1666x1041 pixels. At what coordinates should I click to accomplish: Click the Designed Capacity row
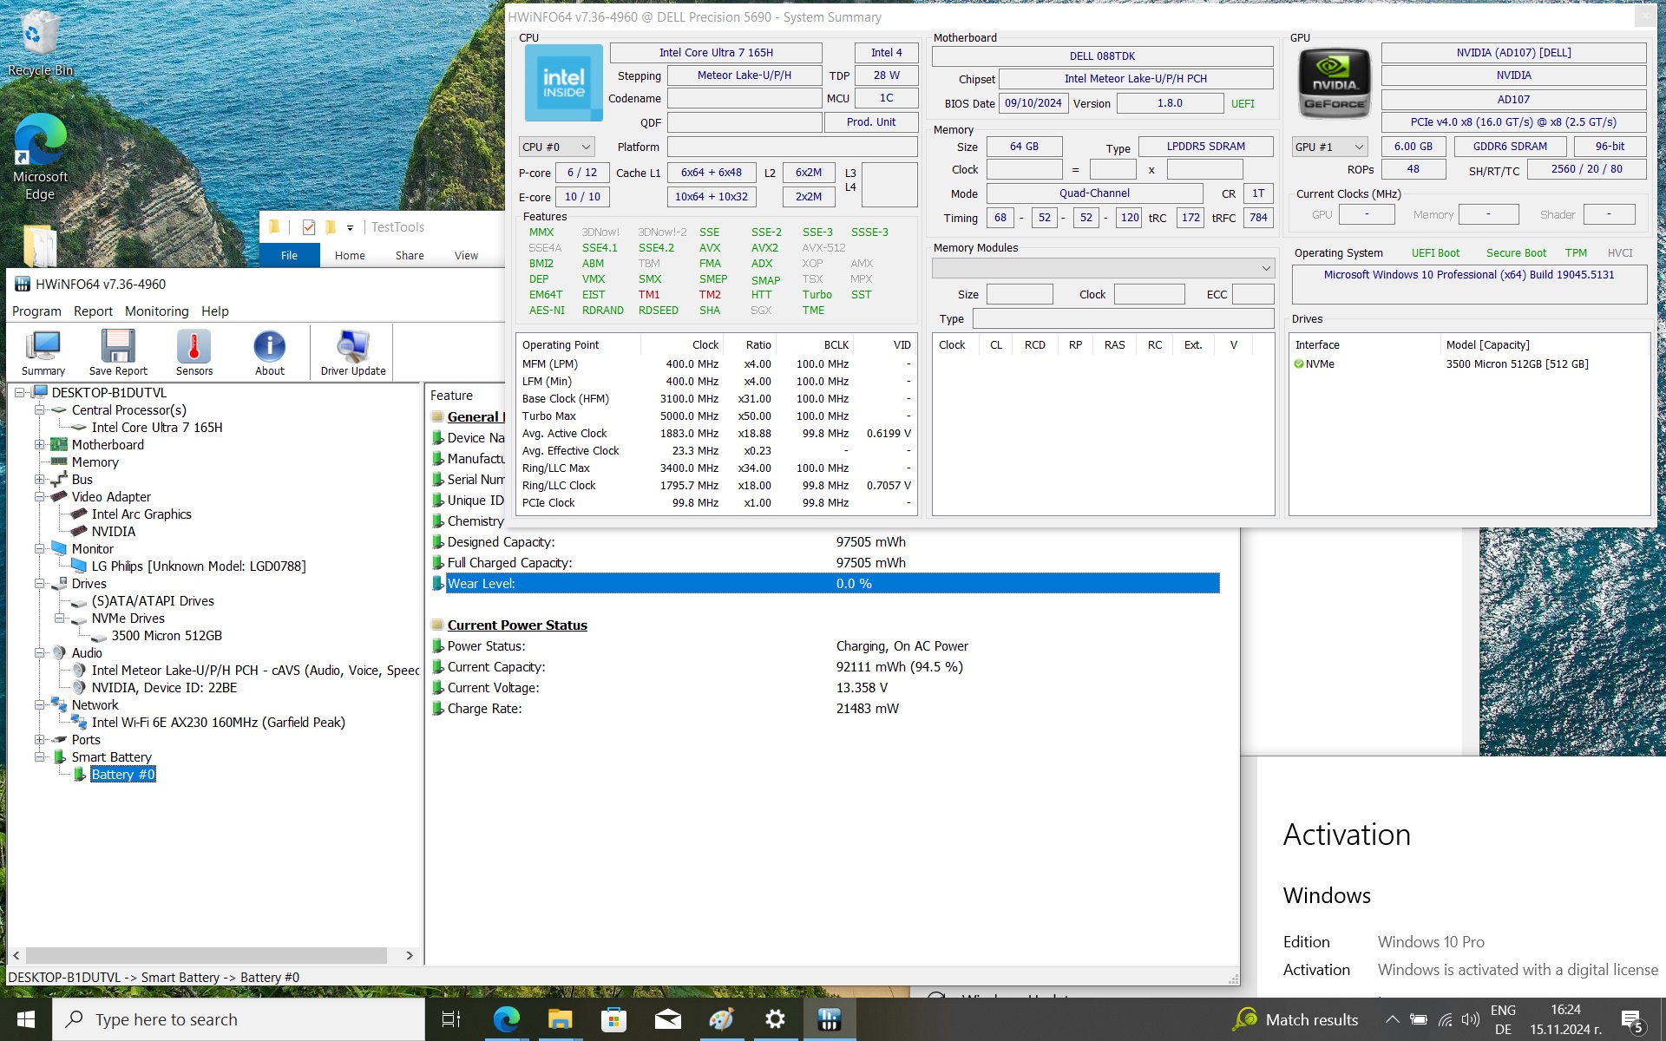pyautogui.click(x=826, y=542)
